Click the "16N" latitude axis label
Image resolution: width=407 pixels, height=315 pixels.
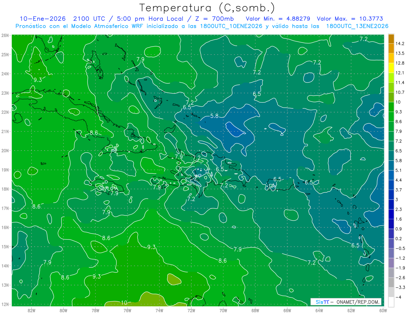pyautogui.click(x=5, y=227)
